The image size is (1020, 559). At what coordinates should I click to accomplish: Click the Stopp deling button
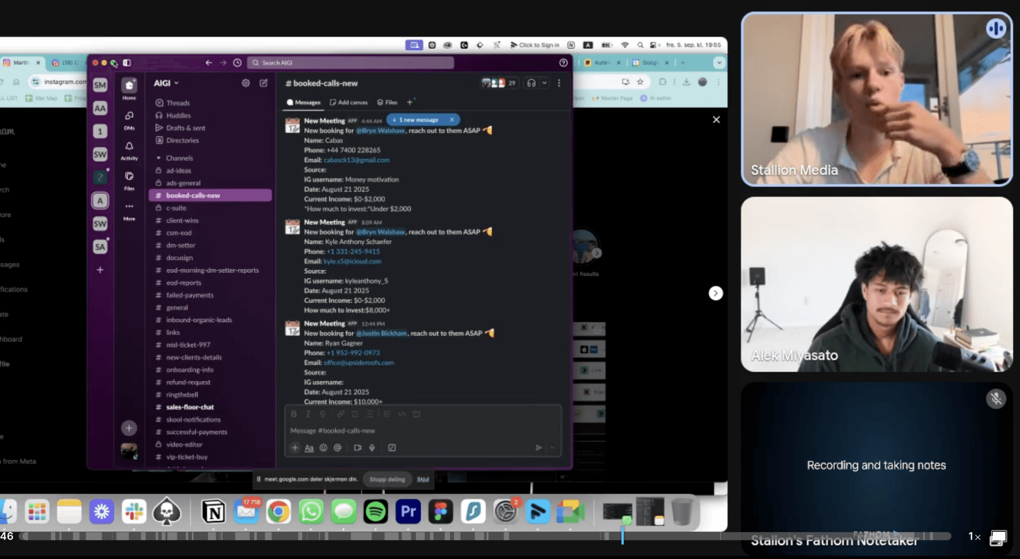pos(387,479)
